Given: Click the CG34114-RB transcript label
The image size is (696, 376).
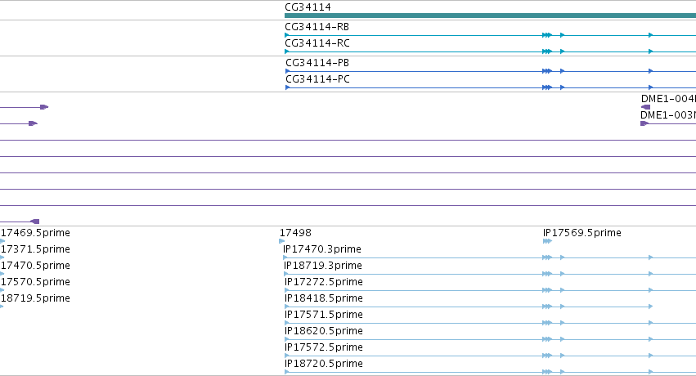Looking at the screenshot, I should coord(317,27).
